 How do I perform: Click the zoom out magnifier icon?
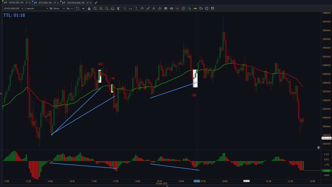tap(107, 9)
